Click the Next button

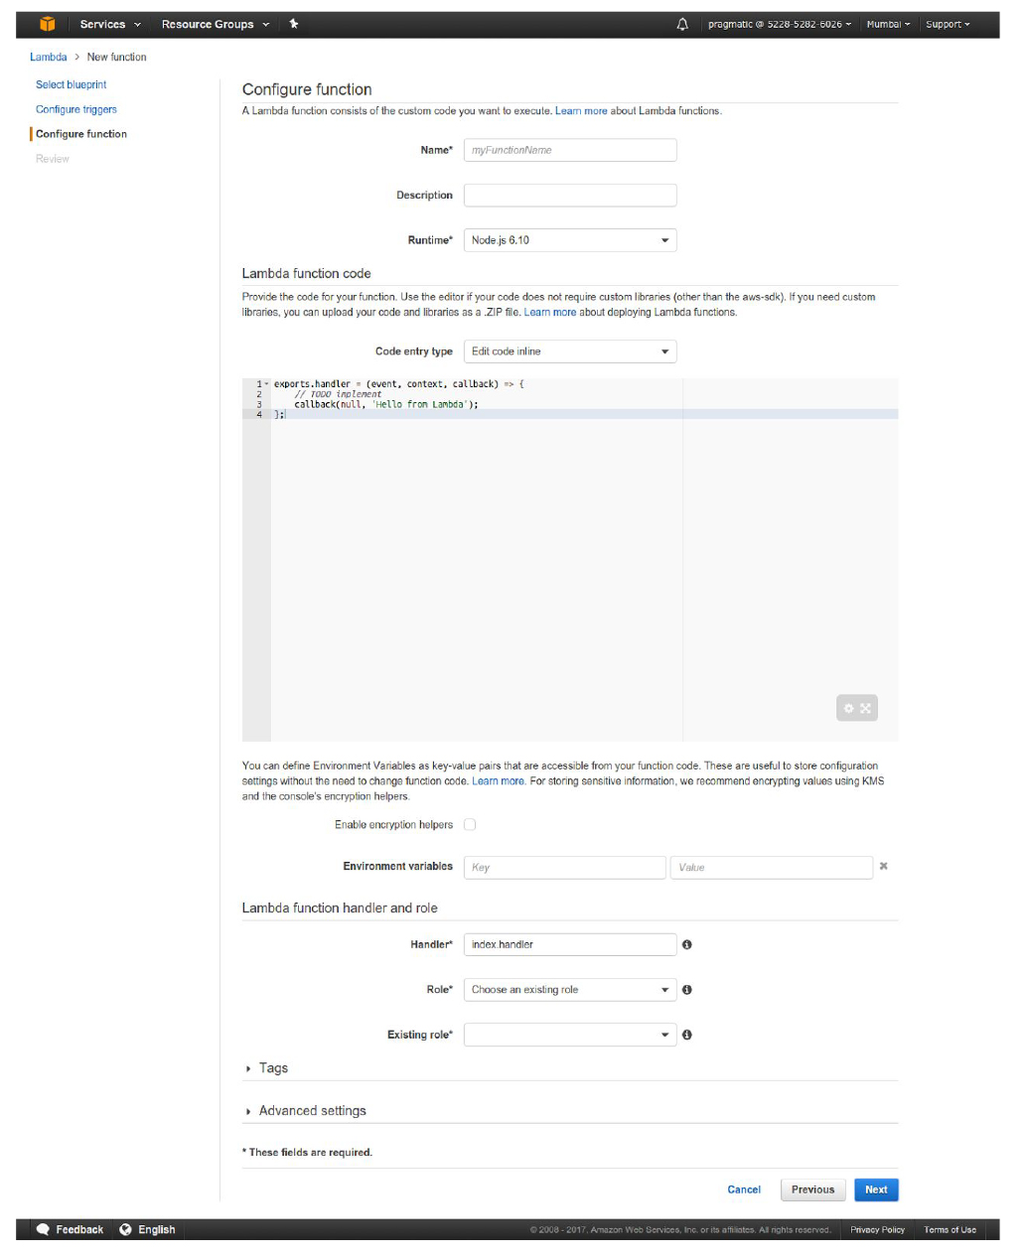[x=876, y=1189]
